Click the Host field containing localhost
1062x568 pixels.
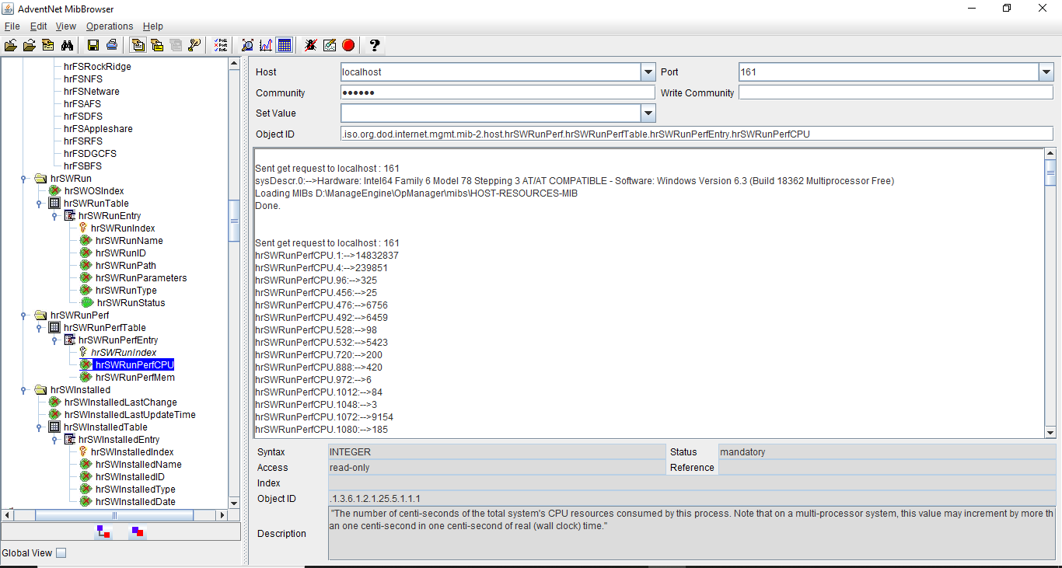coord(491,72)
